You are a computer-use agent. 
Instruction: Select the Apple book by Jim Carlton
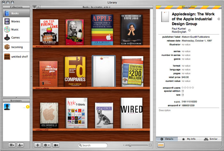point(102,30)
